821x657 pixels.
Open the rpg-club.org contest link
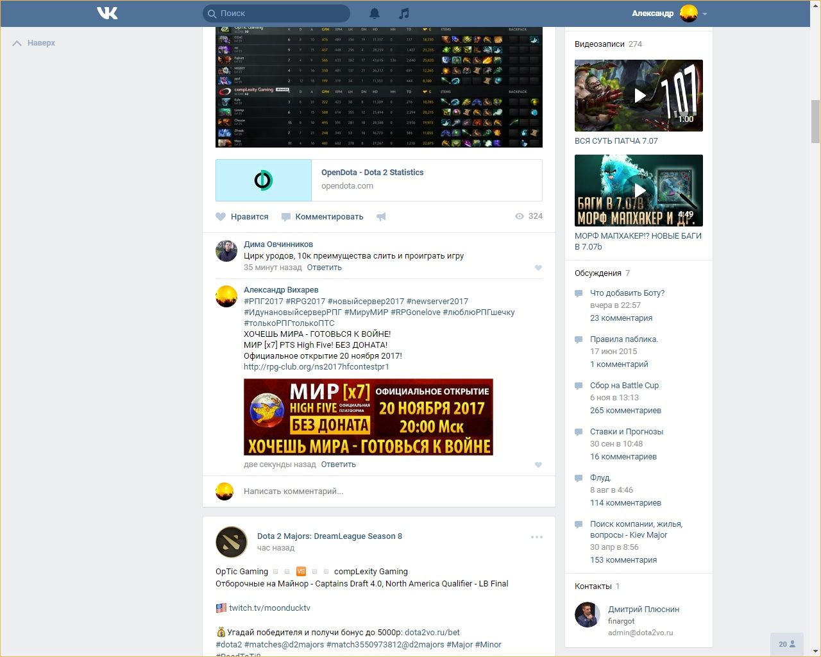tap(316, 367)
